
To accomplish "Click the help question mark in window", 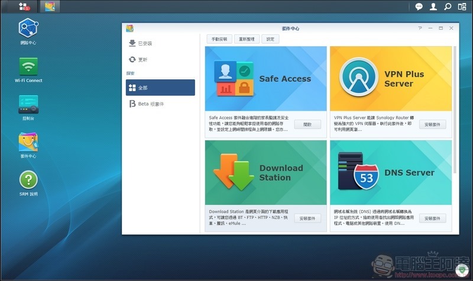I will tap(420, 28).
